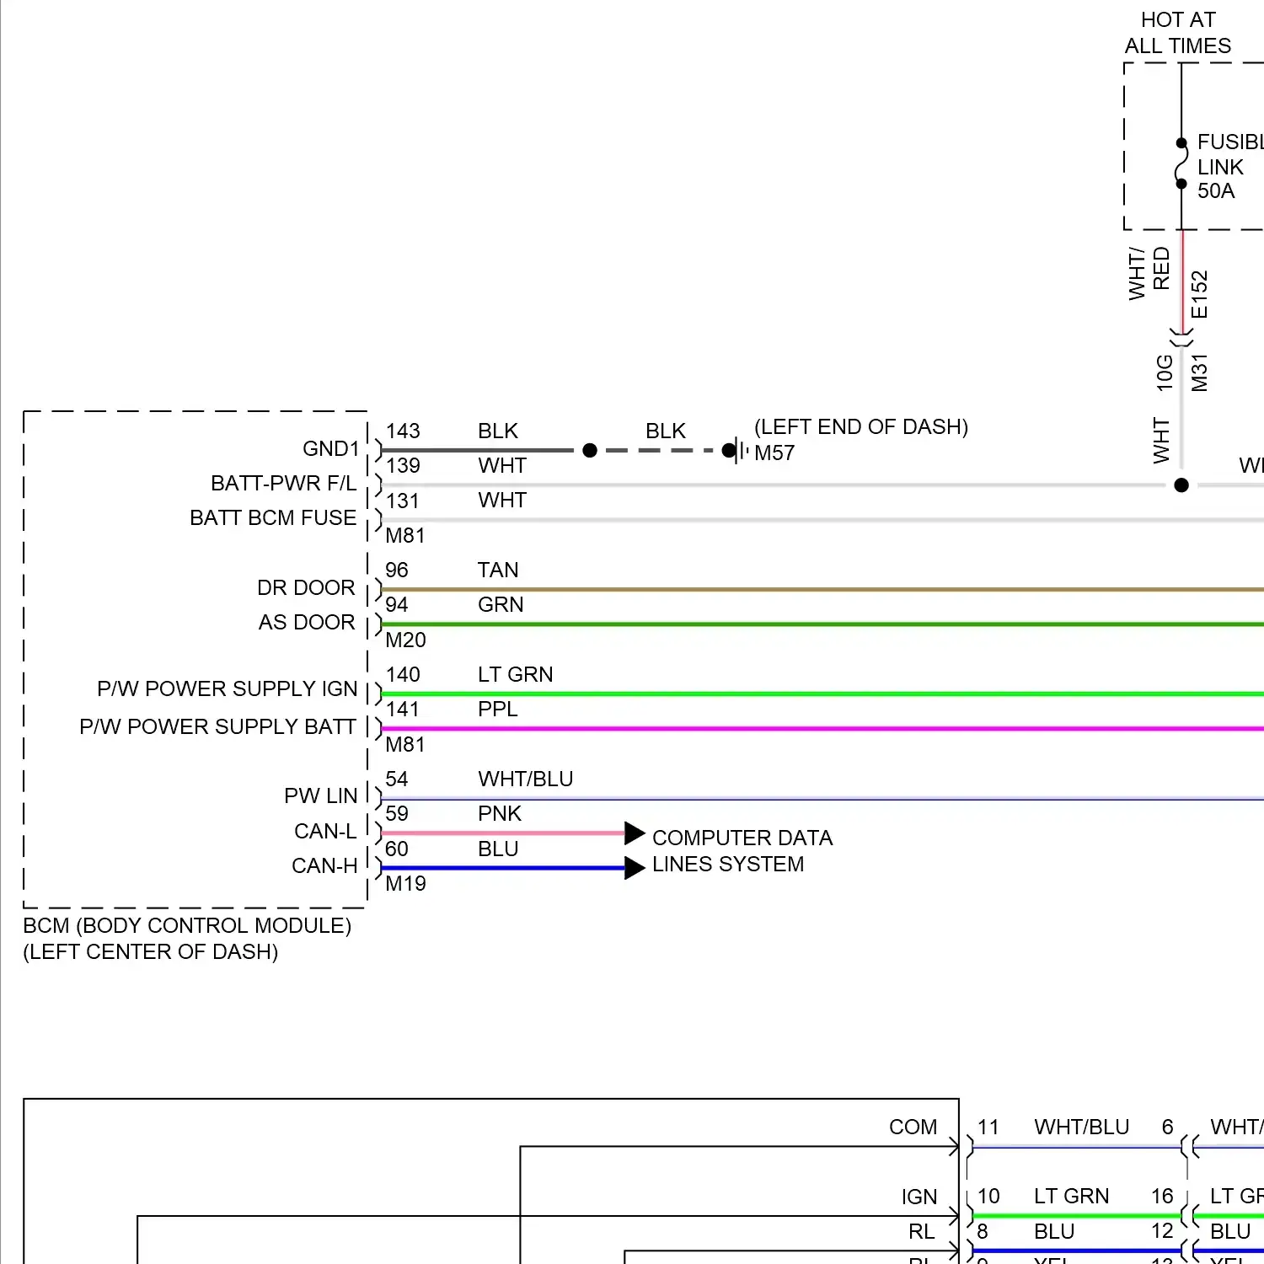Click the GND1 terminal label
The image size is (1264, 1264).
tap(330, 448)
